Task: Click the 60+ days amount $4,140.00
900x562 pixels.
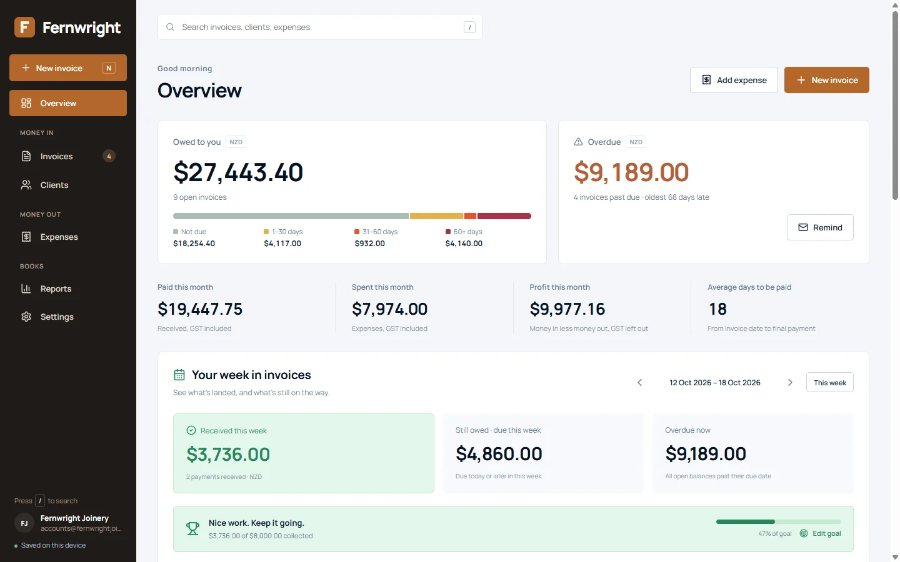Action: point(464,244)
